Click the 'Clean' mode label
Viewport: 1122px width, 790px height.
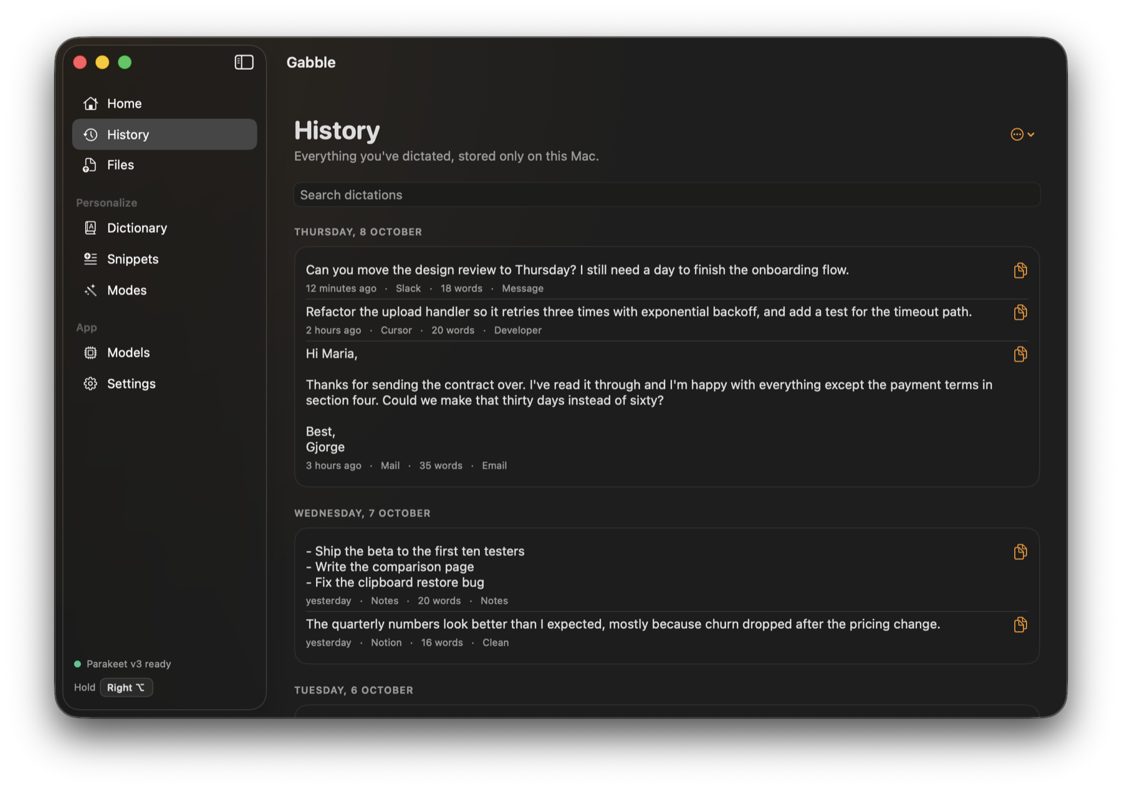[496, 642]
